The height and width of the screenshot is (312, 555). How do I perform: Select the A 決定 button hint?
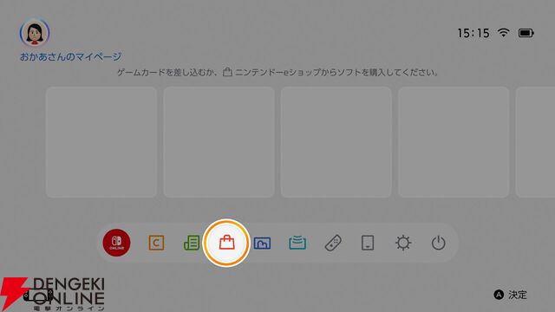(x=511, y=295)
